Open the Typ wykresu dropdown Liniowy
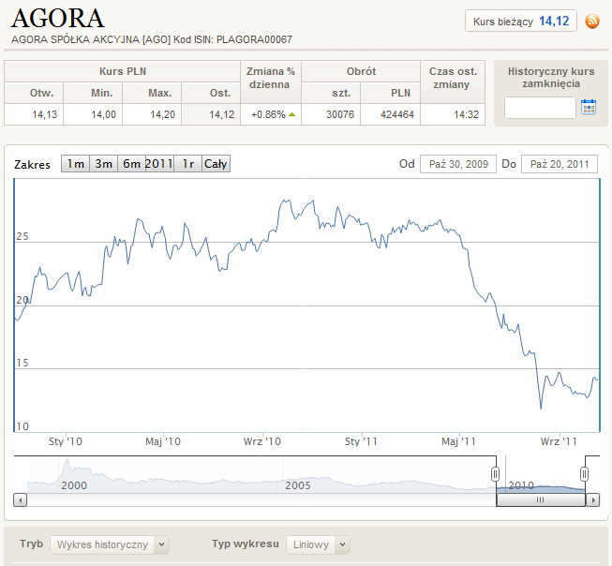This screenshot has height=566, width=612. pyautogui.click(x=318, y=544)
